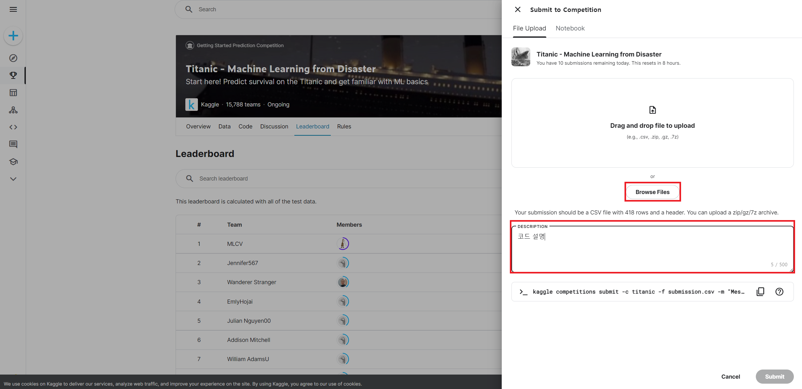Copy the kaggle API command
Screen dimensions: 802x389
(760, 292)
